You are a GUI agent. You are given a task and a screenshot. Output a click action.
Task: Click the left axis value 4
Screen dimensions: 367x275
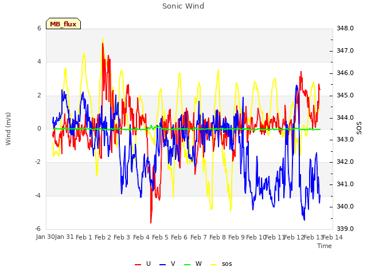[x=39, y=62]
